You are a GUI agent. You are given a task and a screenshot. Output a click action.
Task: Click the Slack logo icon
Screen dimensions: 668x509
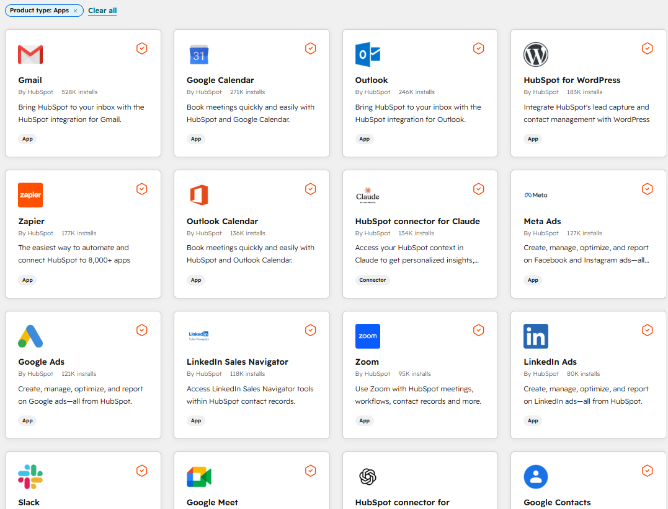tap(30, 477)
